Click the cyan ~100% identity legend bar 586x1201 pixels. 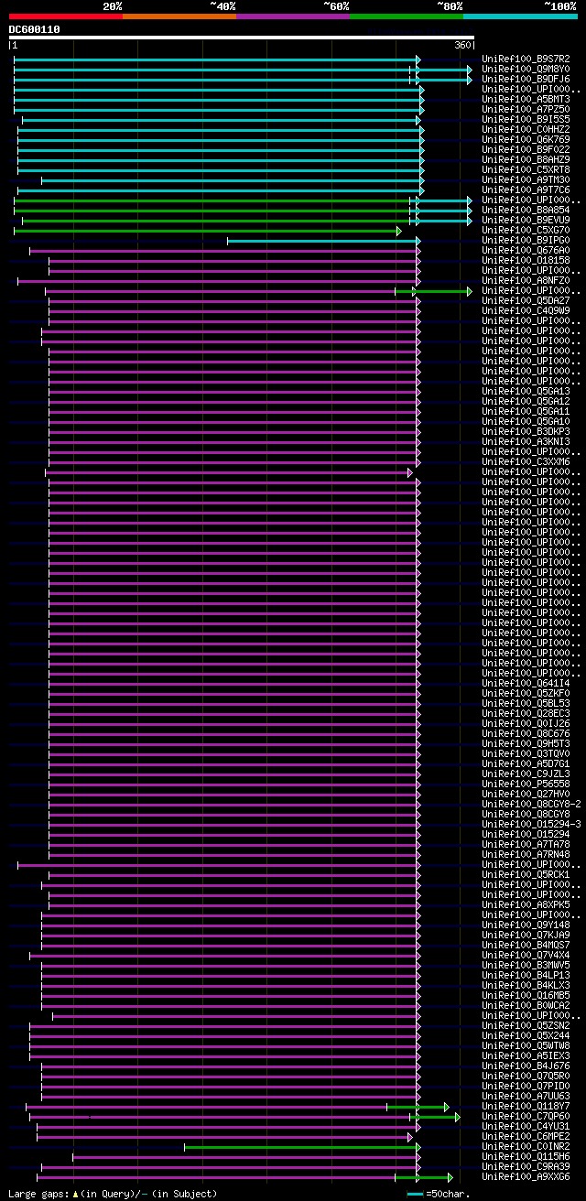[x=519, y=16]
